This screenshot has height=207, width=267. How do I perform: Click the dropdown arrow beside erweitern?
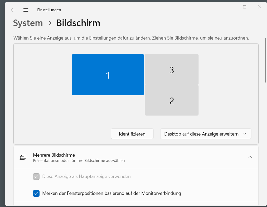[x=245, y=134]
